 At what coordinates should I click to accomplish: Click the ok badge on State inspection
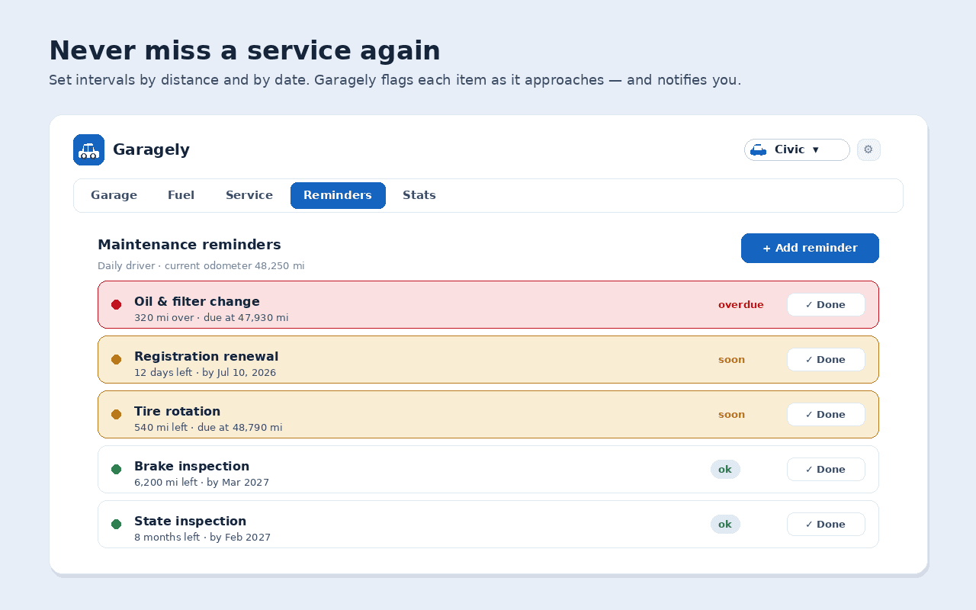tap(725, 524)
